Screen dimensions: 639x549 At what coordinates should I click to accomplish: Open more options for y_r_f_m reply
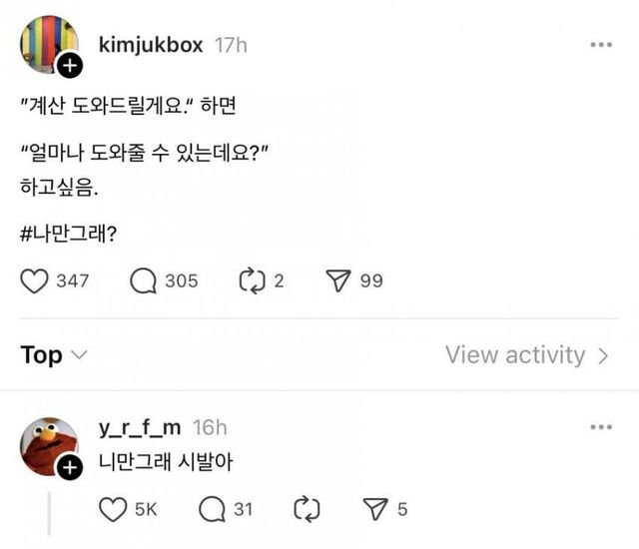pos(600,427)
